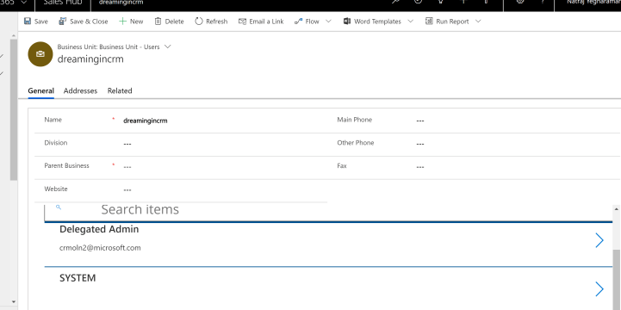The width and height of the screenshot is (621, 310).
Task: Click the Division field value
Action: point(127,144)
